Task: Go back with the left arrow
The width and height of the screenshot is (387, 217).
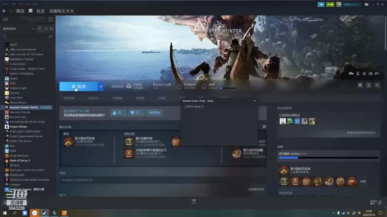Action: 4,11
